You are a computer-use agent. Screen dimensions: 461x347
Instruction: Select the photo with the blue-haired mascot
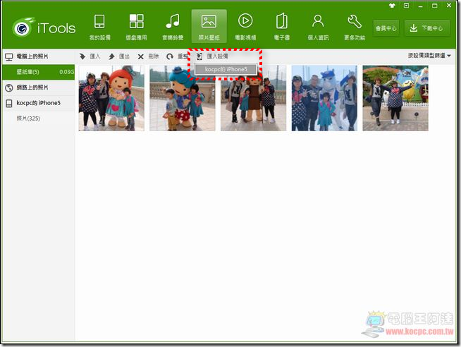pos(183,98)
